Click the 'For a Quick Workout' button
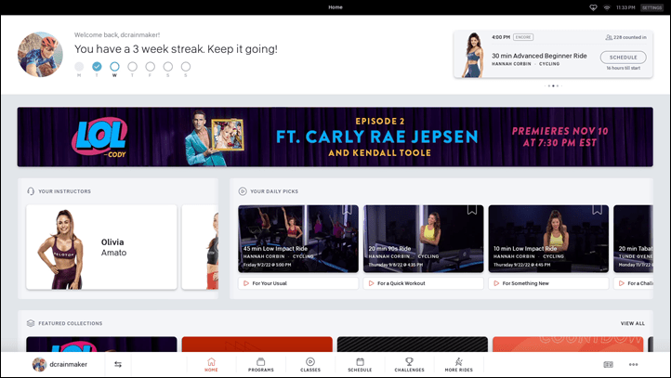Image resolution: width=671 pixels, height=378 pixels. [x=423, y=283]
